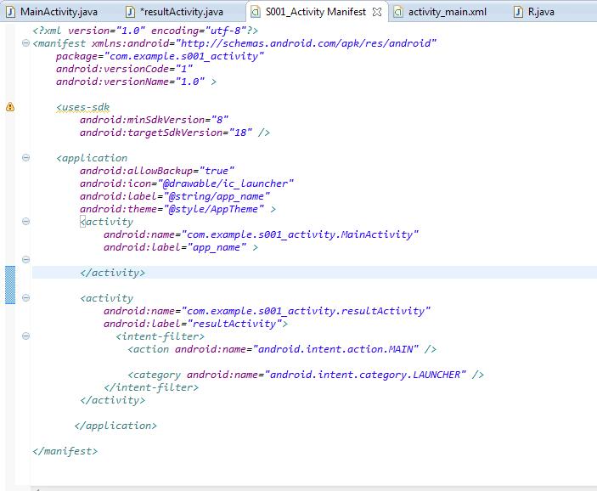Viewport: 597px width, 491px height.
Task: Click the android:label="resultActivity" line
Action: point(195,324)
